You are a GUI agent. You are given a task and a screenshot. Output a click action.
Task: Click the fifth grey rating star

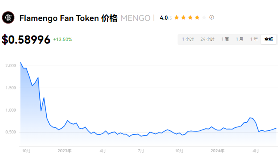pyautogui.click(x=204, y=18)
